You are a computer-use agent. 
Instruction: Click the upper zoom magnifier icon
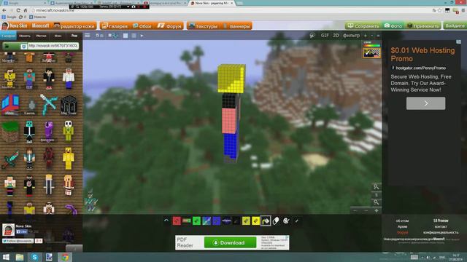tap(377, 187)
